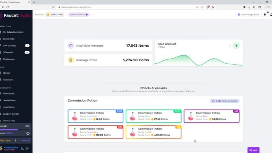Viewport: 272px width, 153px height.
Task: Click the CPX Surveys count badge
Action: point(27,45)
